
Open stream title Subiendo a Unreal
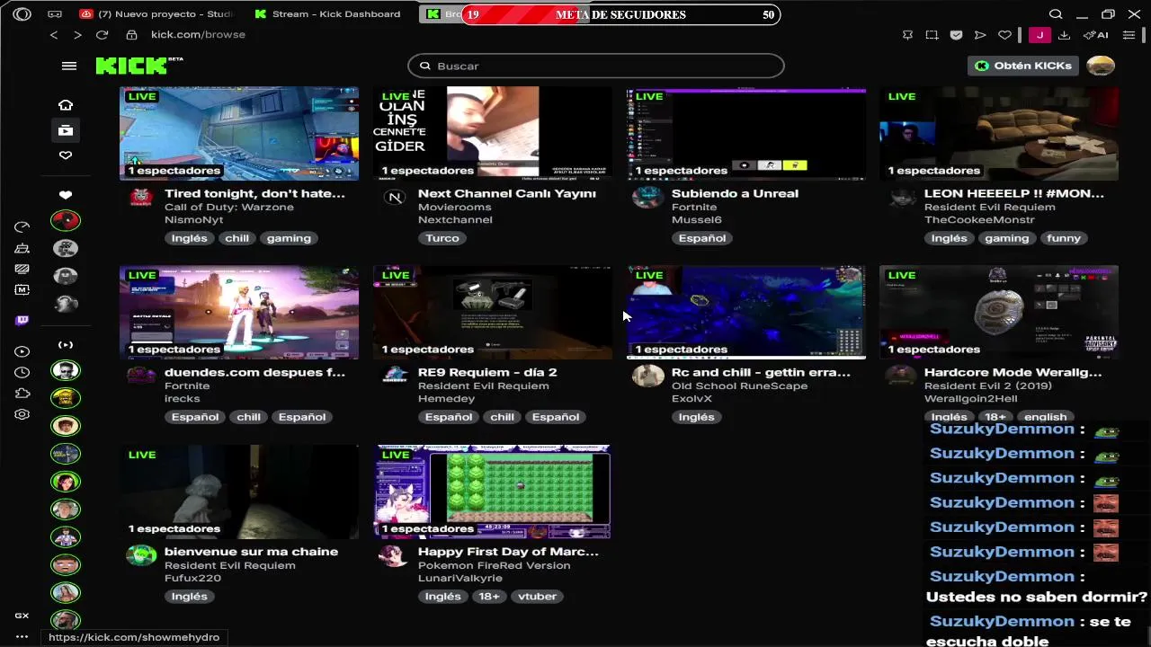(x=735, y=193)
